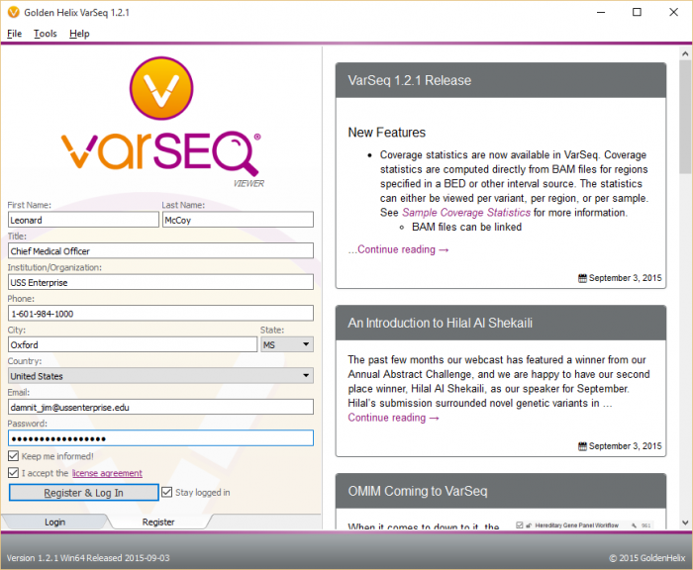The width and height of the screenshot is (693, 570).
Task: Open the license agreement link
Action: (107, 473)
